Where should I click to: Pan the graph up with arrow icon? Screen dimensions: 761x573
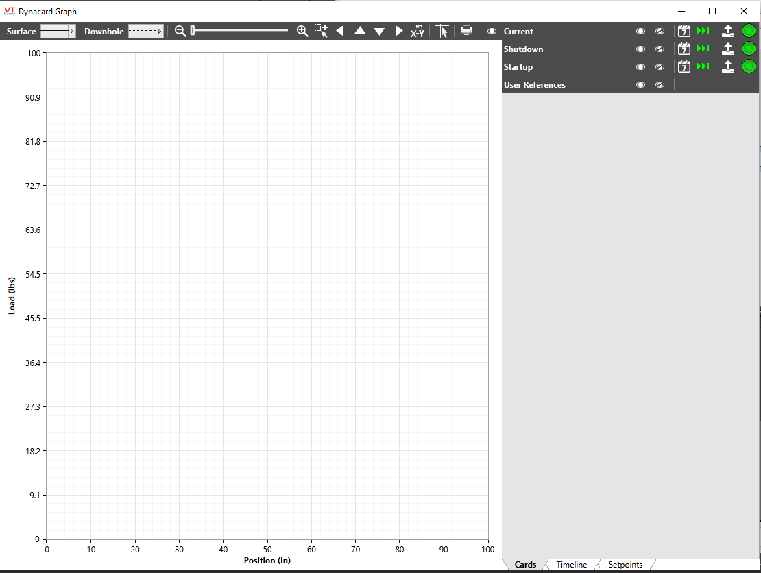click(x=360, y=31)
